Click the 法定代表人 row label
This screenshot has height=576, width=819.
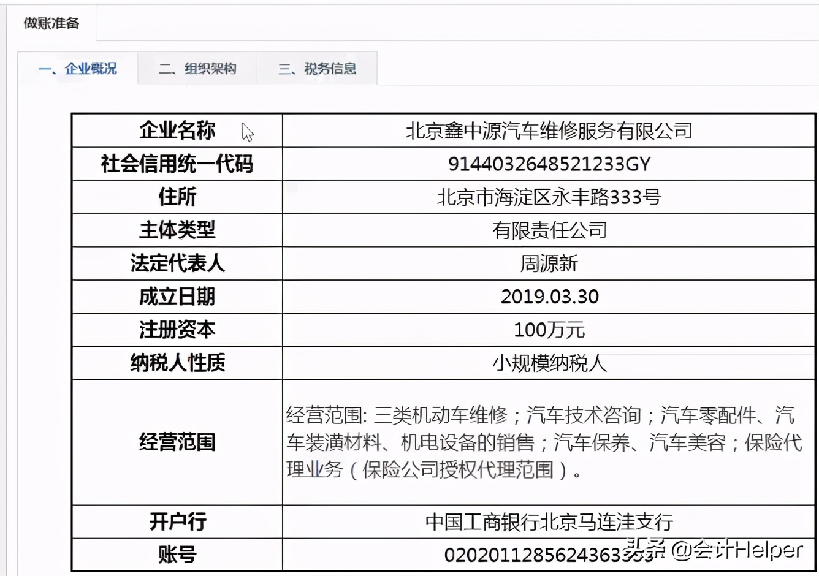click(178, 263)
